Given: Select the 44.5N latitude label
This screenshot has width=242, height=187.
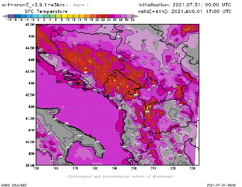Looking at the screenshot, I should click(x=30, y=48).
